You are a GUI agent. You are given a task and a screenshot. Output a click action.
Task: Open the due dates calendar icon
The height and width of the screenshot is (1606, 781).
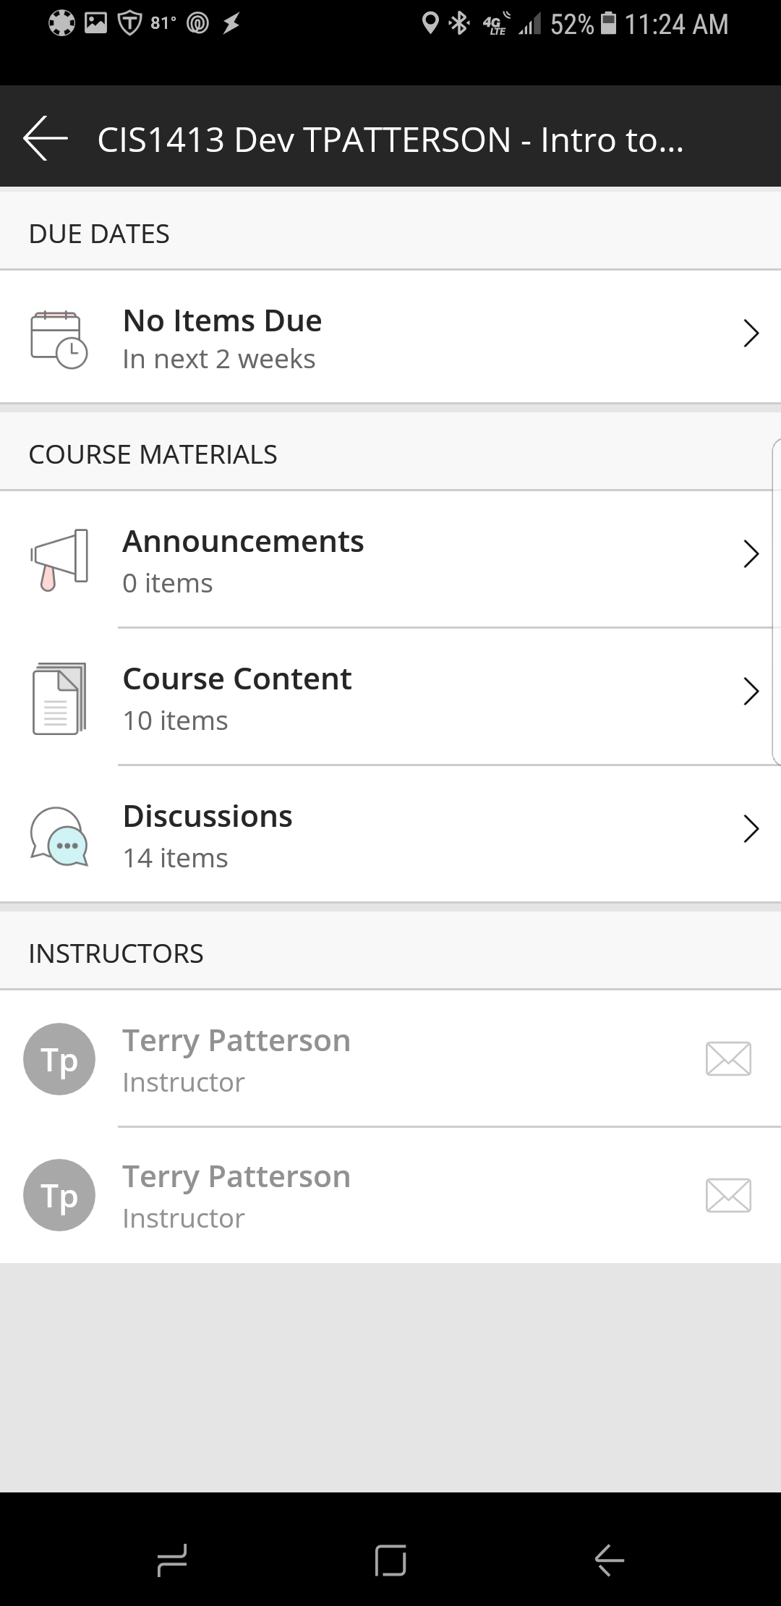click(59, 339)
